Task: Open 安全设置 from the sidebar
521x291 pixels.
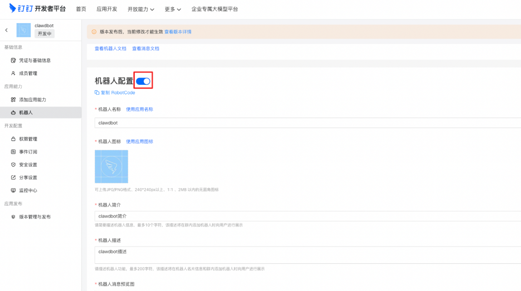Action: (x=28, y=165)
